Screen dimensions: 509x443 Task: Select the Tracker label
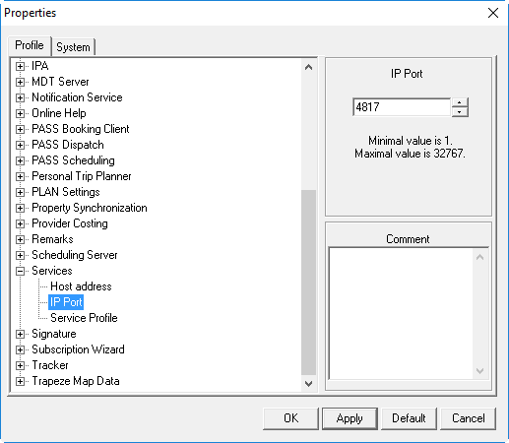pos(50,365)
